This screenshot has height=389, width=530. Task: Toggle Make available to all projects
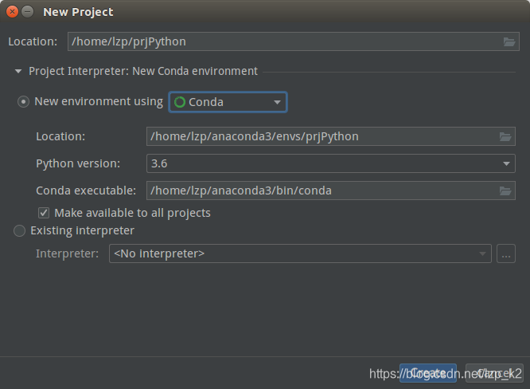point(44,213)
